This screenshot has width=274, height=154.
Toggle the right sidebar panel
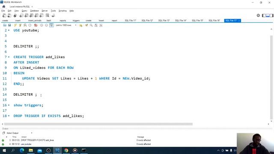point(271,15)
